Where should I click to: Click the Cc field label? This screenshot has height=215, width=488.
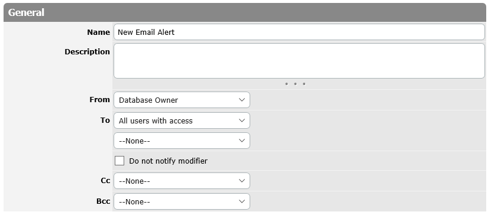coord(105,181)
